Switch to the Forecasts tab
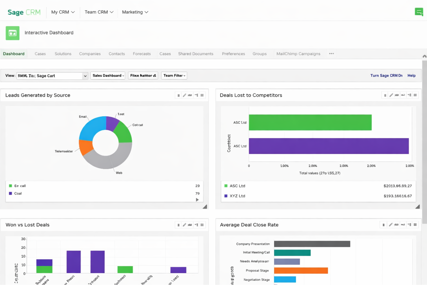 (142, 54)
